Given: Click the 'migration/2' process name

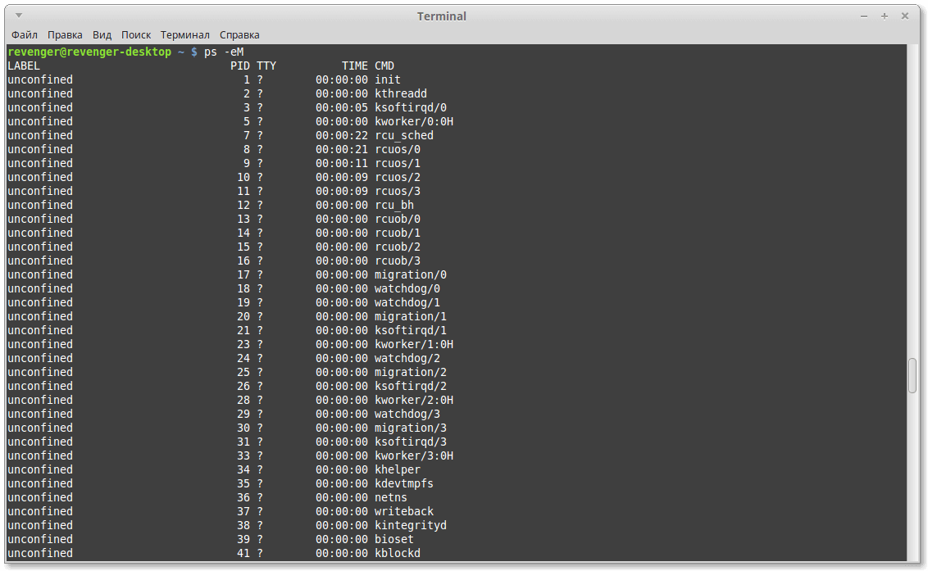Looking at the screenshot, I should 411,372.
